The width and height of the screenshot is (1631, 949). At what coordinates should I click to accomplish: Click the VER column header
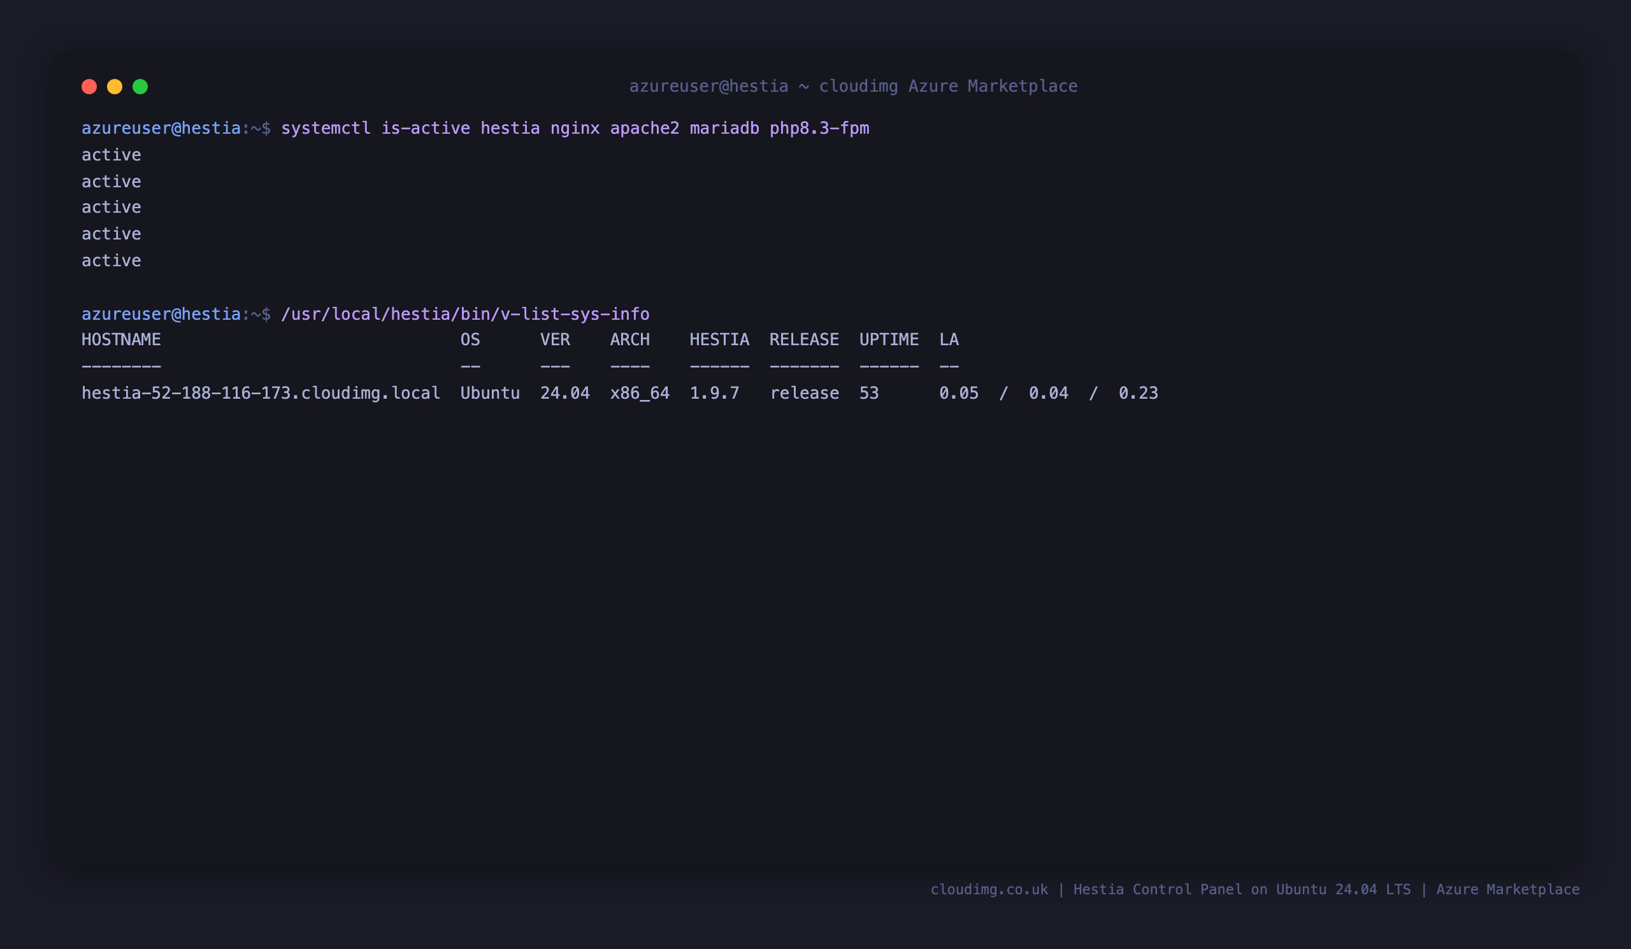556,339
